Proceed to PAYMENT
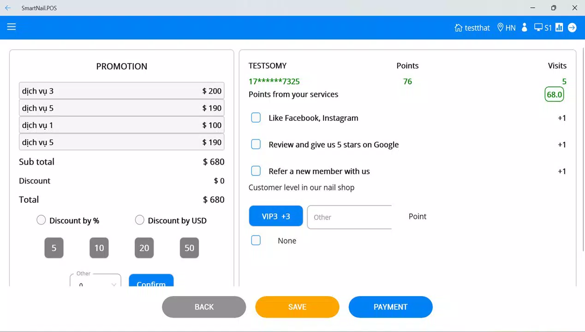This screenshot has width=585, height=332. [x=390, y=307]
